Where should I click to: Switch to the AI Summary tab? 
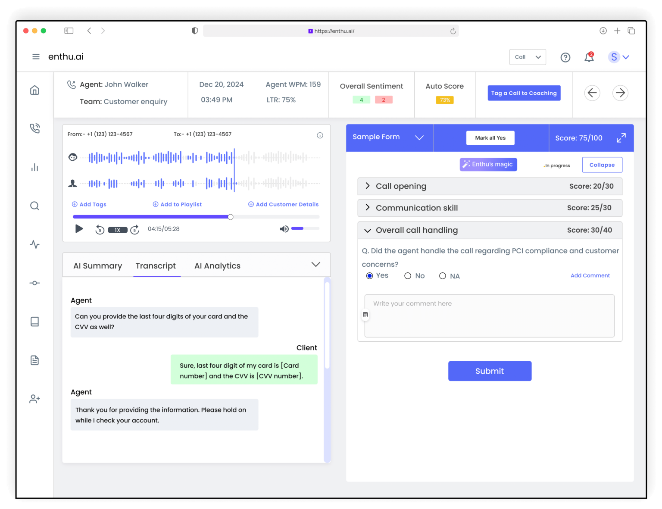[97, 265]
